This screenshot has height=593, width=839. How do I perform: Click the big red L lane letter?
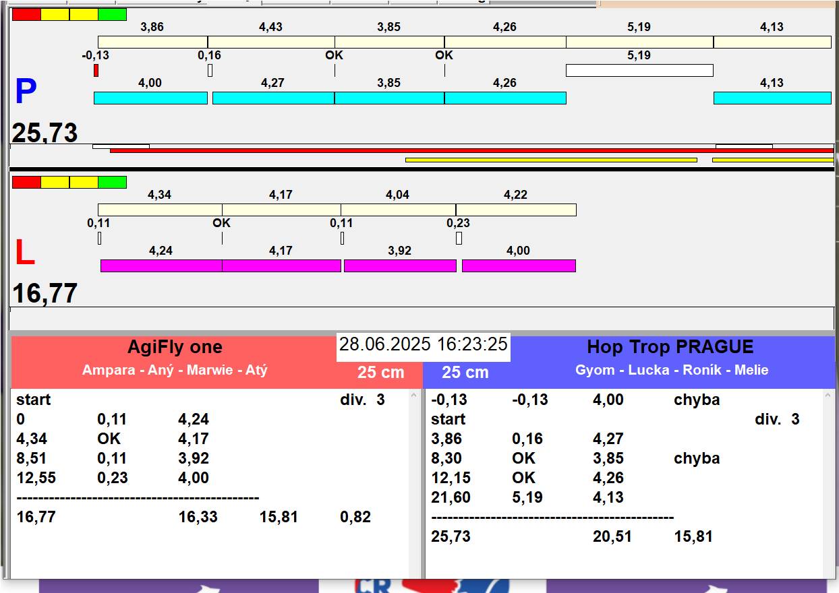tap(25, 253)
